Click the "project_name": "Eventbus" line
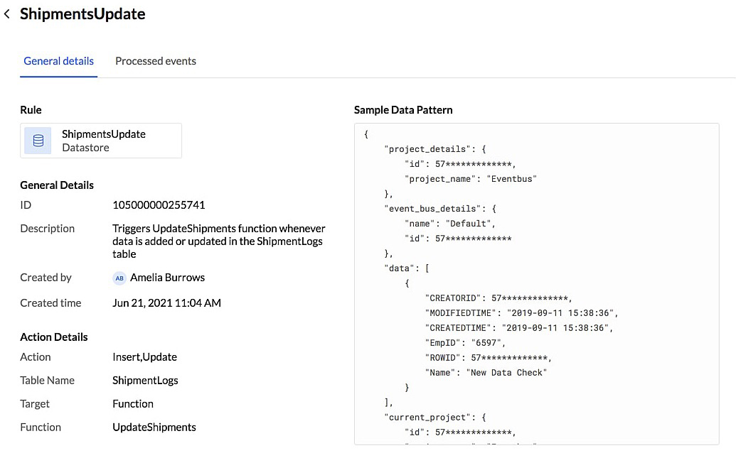This screenshot has width=736, height=463. coord(470,179)
